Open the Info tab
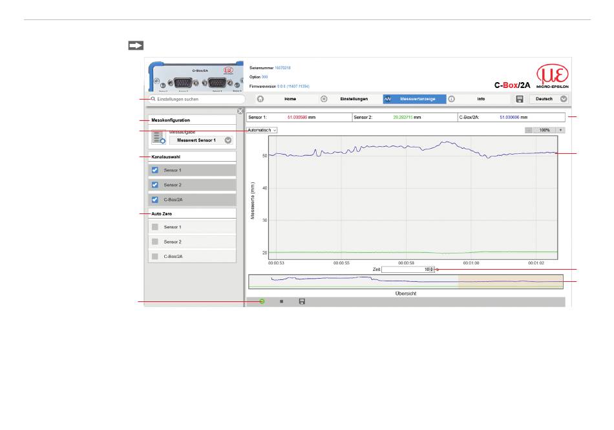The image size is (614, 430). [x=481, y=99]
